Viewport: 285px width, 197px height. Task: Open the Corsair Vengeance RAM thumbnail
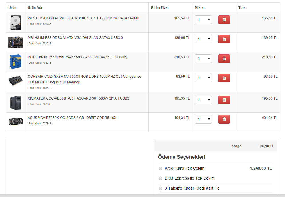click(x=15, y=81)
